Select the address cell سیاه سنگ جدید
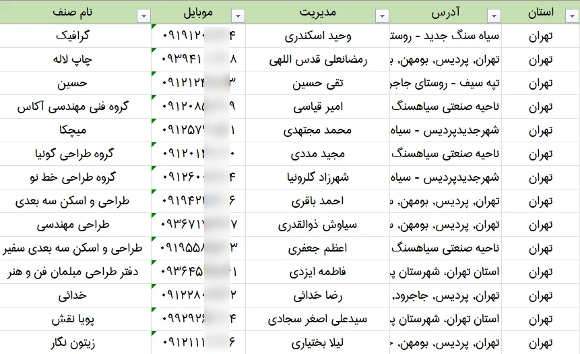 (x=446, y=36)
